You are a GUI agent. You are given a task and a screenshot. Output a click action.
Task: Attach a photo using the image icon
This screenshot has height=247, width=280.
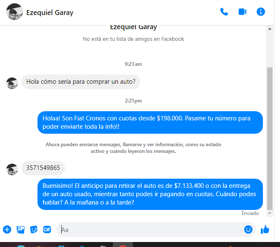tap(20, 230)
